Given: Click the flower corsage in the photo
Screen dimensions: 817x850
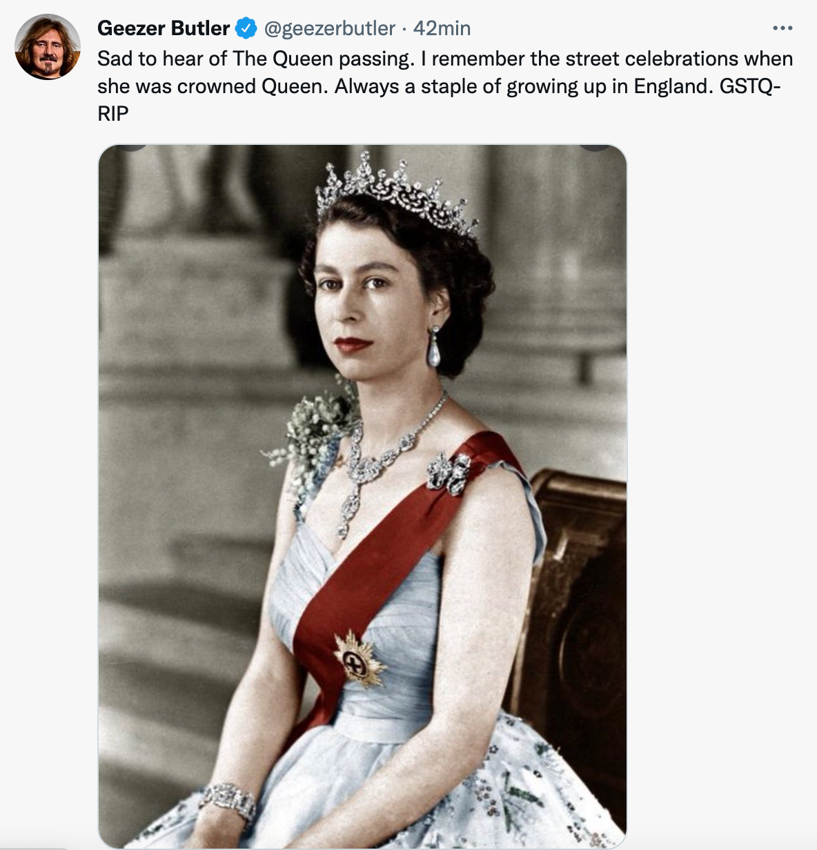Looking at the screenshot, I should coord(314,429).
